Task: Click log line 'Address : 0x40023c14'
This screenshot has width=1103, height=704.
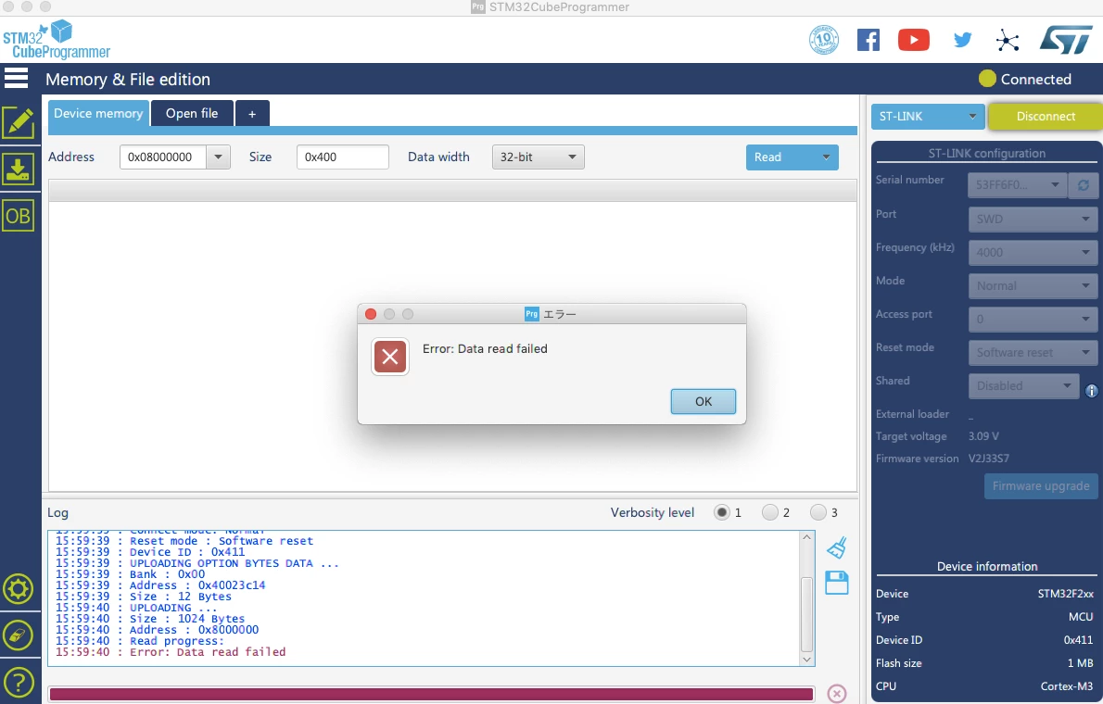Action: pyautogui.click(x=160, y=585)
